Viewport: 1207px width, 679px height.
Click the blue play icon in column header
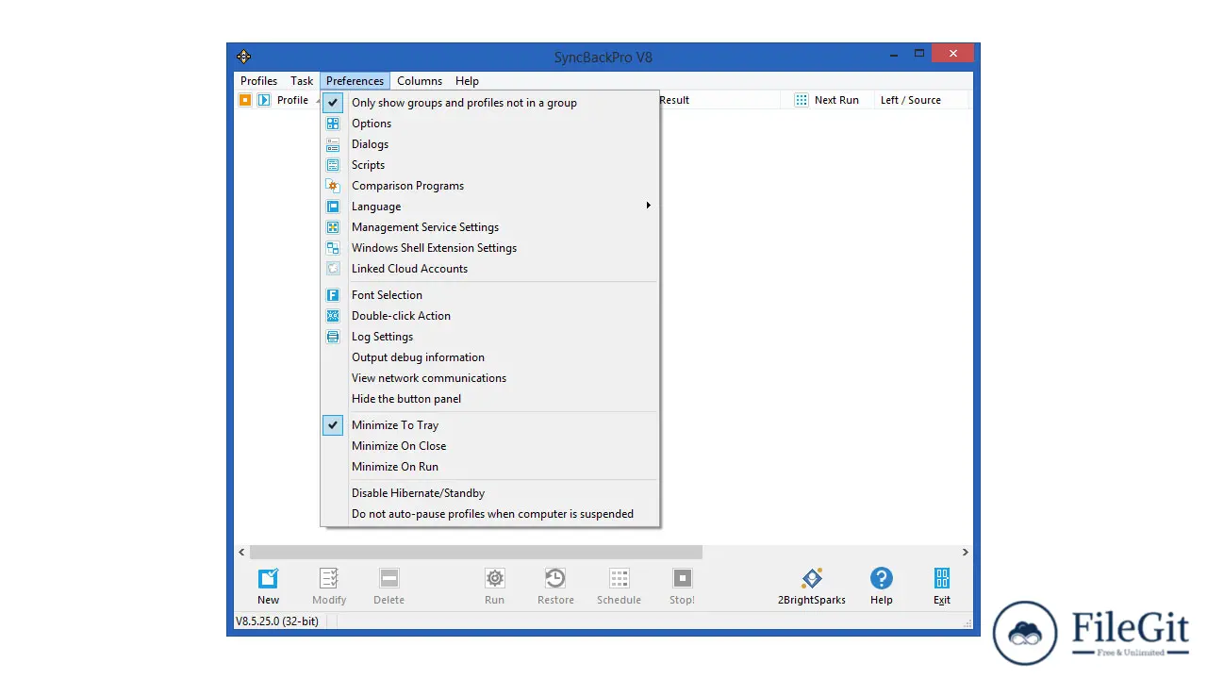click(264, 100)
